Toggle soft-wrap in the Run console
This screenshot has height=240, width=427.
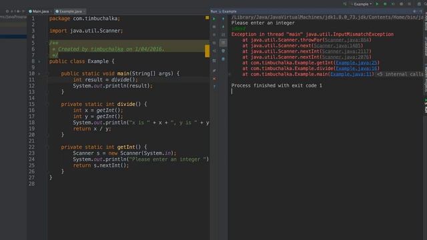tap(223, 35)
